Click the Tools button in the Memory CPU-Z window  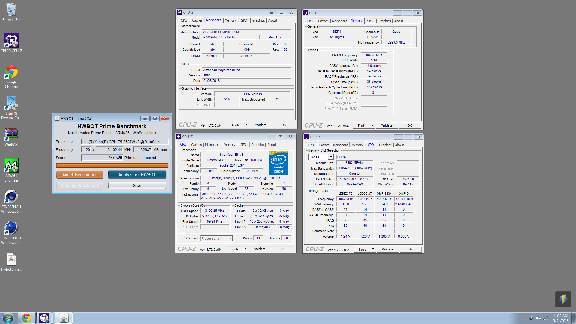[x=361, y=125]
